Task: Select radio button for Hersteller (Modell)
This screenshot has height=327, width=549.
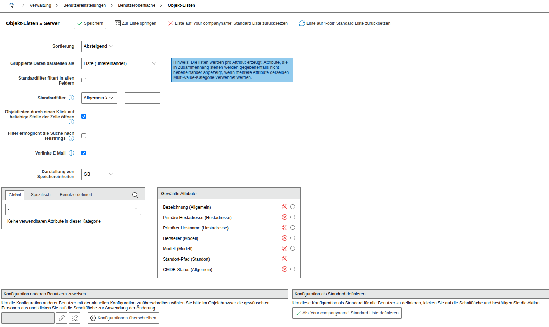Action: (292, 238)
